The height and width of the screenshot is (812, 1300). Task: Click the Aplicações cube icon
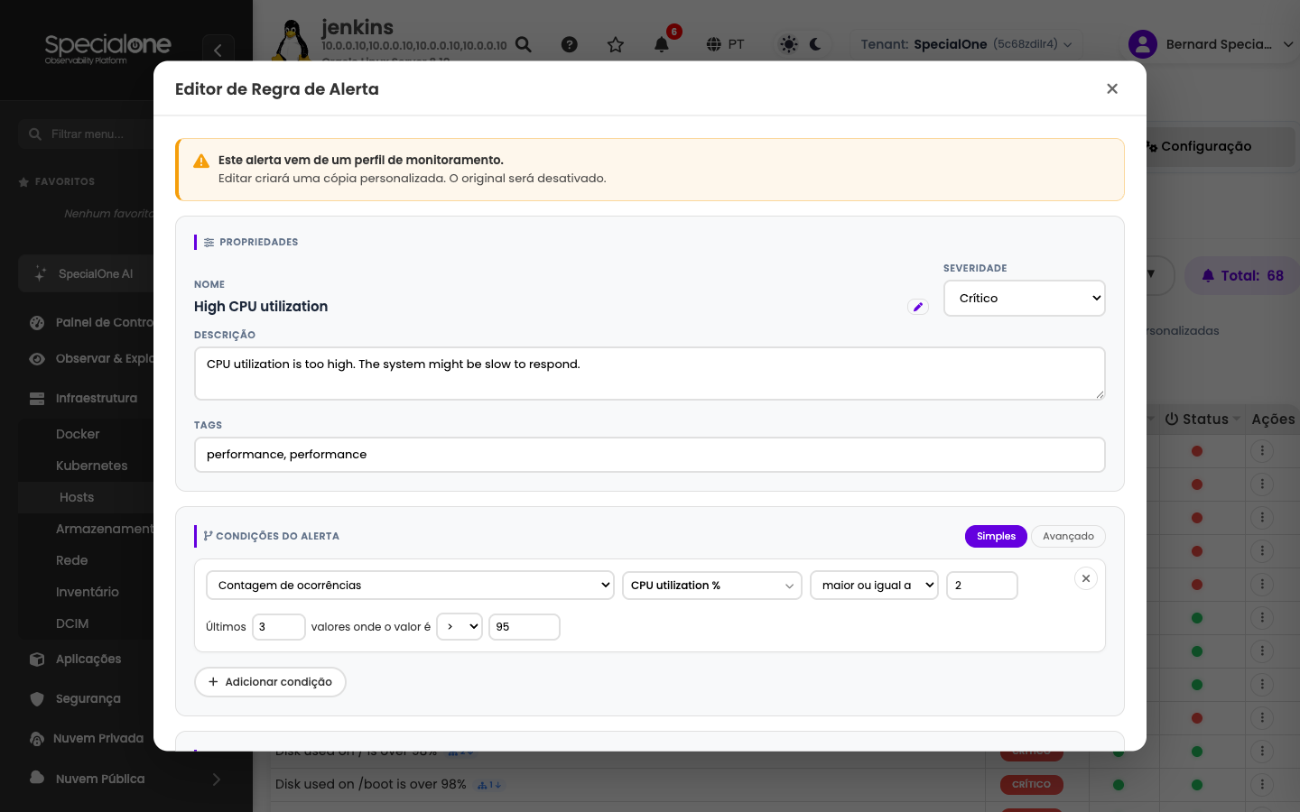tap(37, 659)
